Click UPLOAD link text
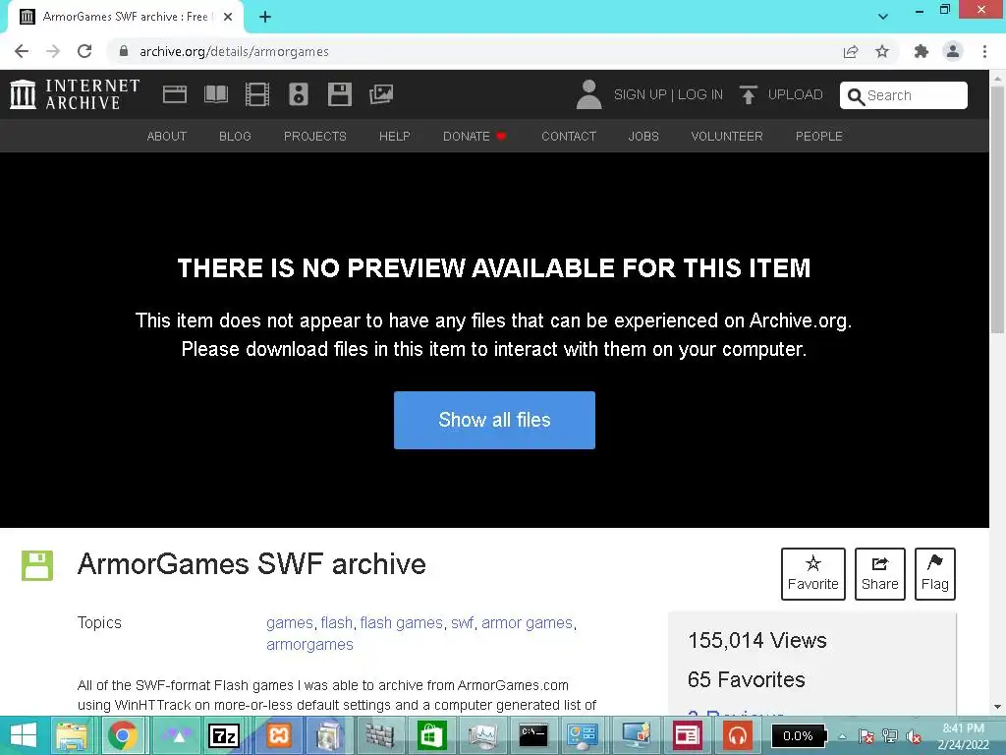Image resolution: width=1006 pixels, height=755 pixels. tap(796, 94)
